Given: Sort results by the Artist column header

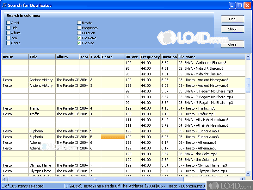Looking at the screenshot, I should (x=14, y=57).
